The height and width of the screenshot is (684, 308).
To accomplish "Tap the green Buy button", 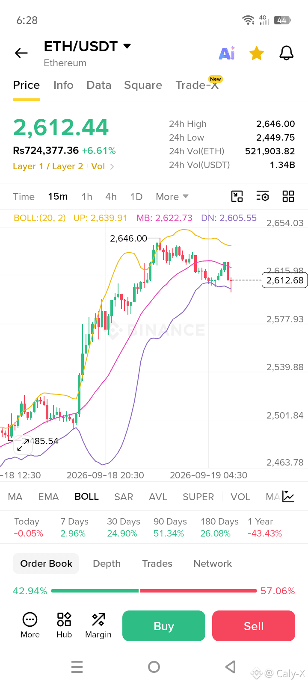I will point(164,626).
